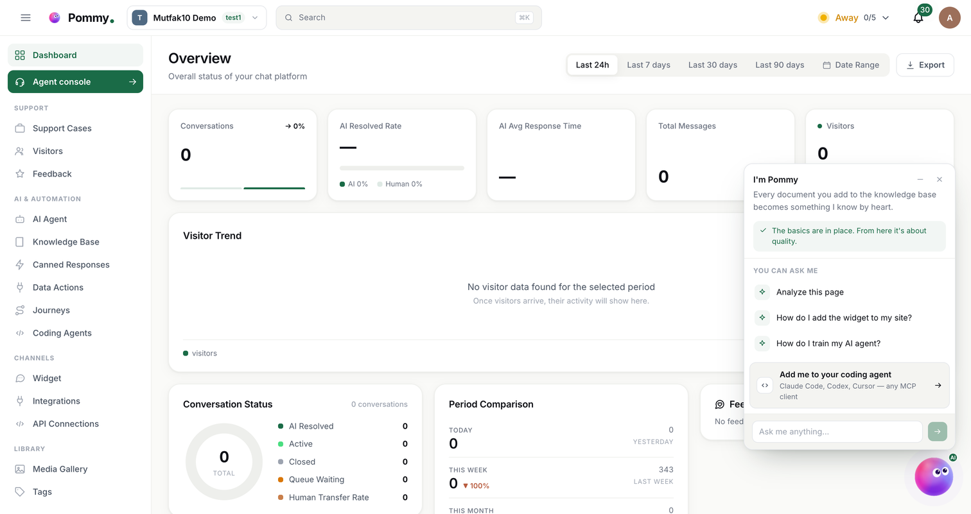Select the Last 7 days tab
Viewport: 971px width, 514px height.
tap(649, 65)
